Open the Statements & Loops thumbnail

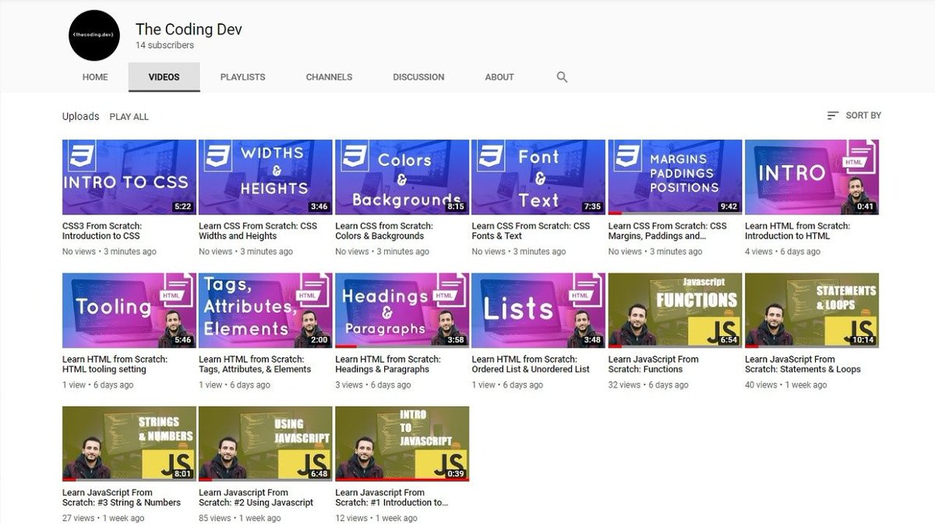812,310
